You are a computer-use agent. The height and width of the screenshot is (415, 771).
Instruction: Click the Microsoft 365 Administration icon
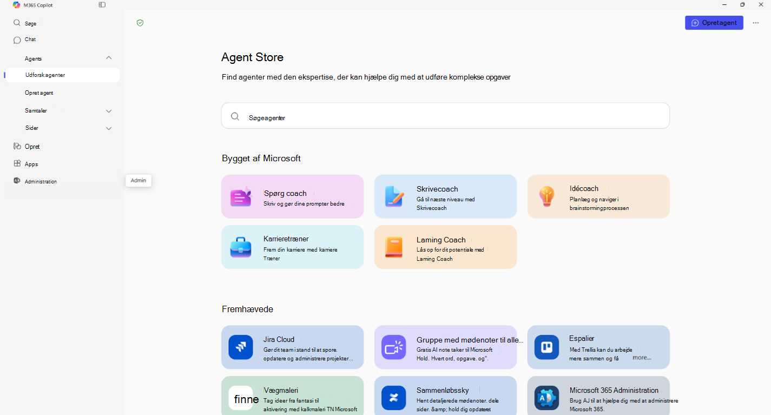(x=546, y=398)
